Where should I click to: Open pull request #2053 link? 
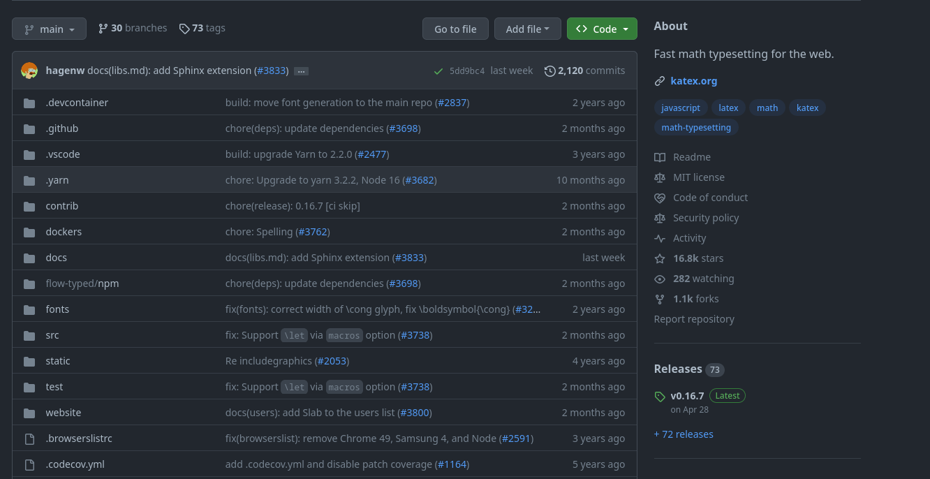click(x=332, y=361)
